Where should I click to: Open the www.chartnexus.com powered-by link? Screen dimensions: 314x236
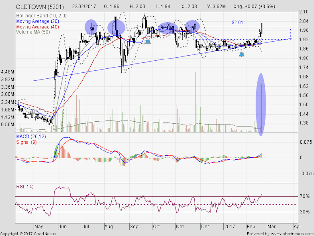[291, 234]
